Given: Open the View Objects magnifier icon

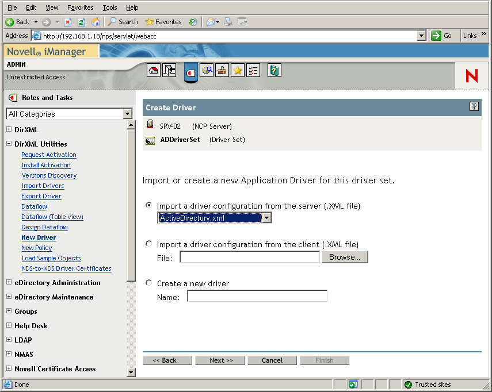Looking at the screenshot, I should [x=207, y=70].
